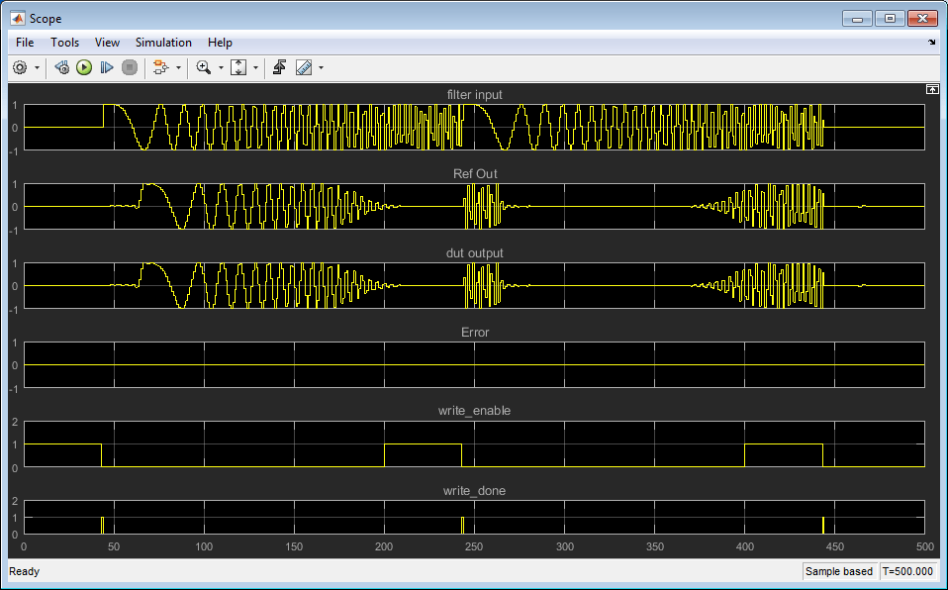948x590 pixels.
Task: Open the File menu
Action: (x=25, y=43)
